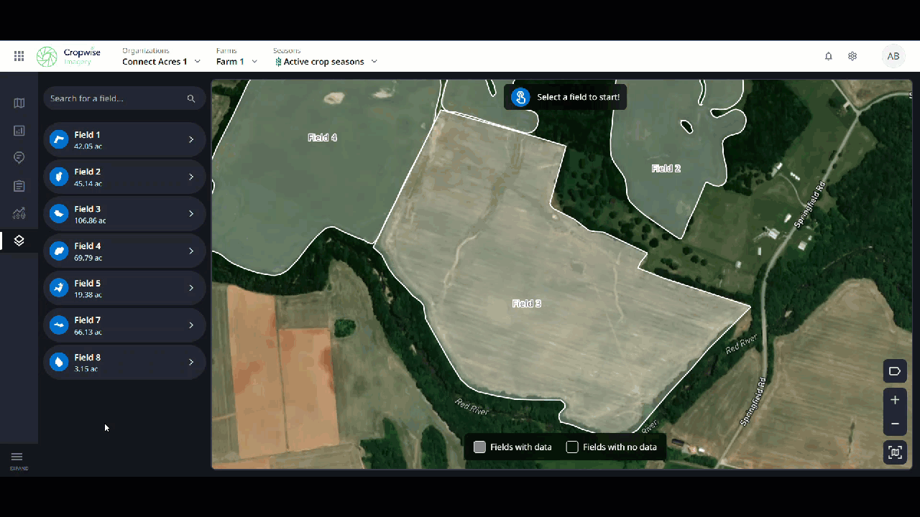Click the notifications bell icon
This screenshot has height=517, width=920.
(x=828, y=56)
